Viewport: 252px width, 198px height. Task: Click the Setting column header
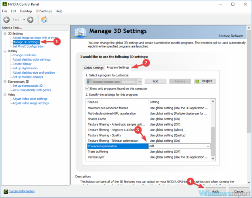click(x=179, y=102)
